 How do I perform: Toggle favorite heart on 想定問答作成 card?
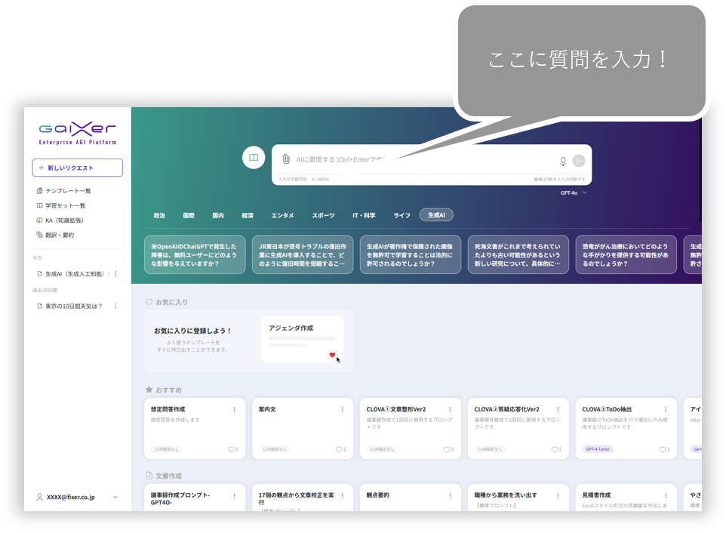[231, 449]
